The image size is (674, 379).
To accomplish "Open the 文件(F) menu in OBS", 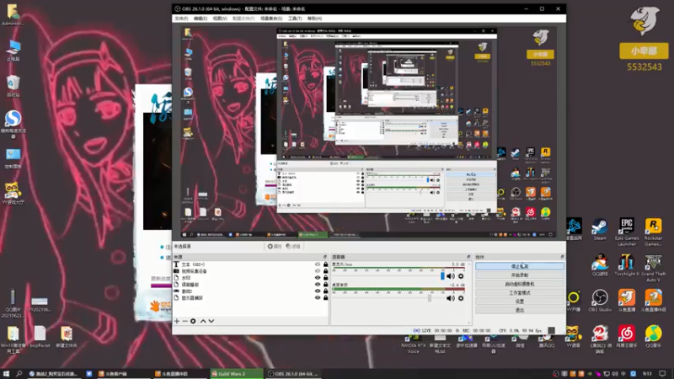I will 181,19.
